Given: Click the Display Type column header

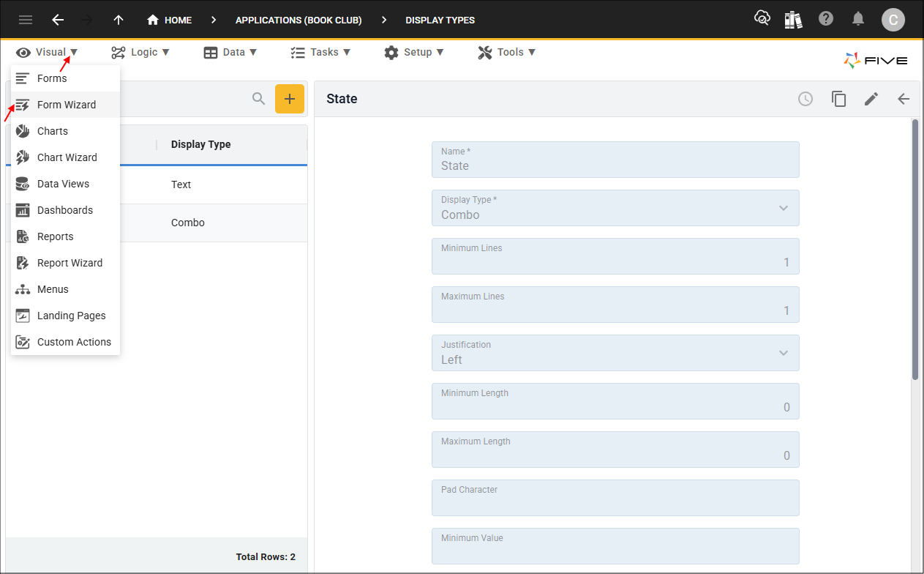Looking at the screenshot, I should (x=201, y=144).
